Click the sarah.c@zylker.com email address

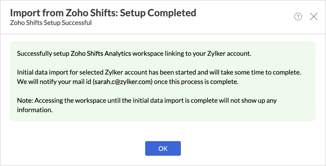122,82
